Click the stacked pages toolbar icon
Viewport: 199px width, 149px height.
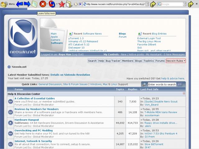click(x=69, y=4)
